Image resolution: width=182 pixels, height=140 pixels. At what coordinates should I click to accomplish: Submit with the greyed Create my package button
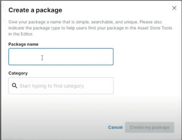(x=149, y=127)
